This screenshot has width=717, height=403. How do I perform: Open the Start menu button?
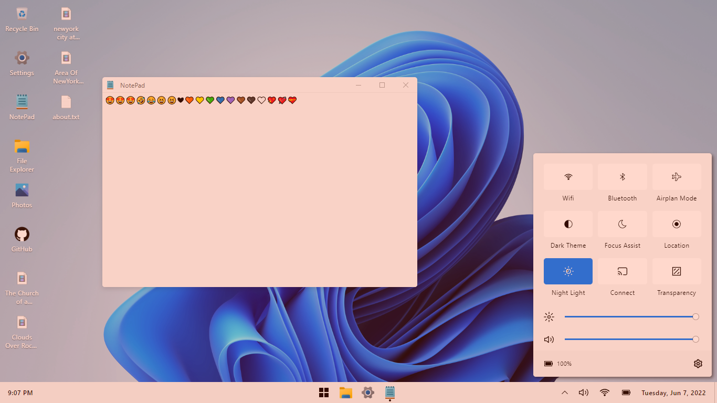click(x=324, y=393)
